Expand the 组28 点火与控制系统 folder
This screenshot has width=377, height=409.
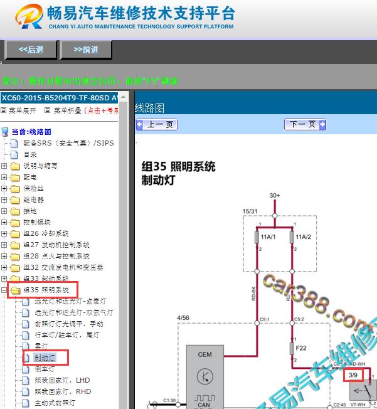[4, 256]
